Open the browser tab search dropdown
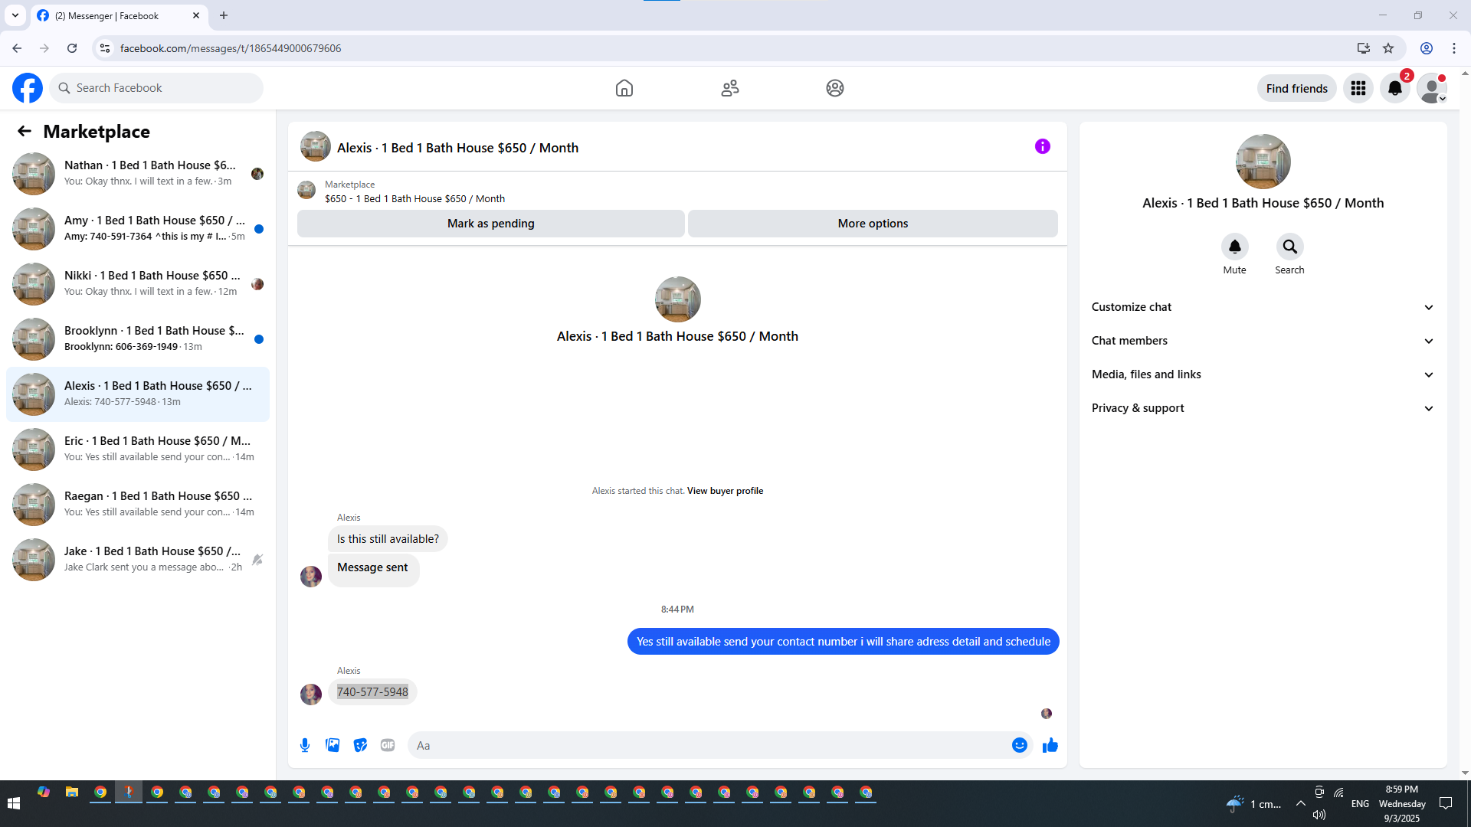The width and height of the screenshot is (1471, 827). pyautogui.click(x=15, y=15)
